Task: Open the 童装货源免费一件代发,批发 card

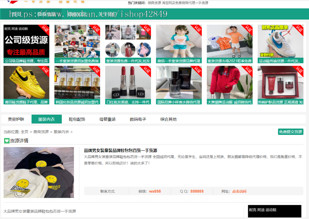Action: click(x=128, y=44)
